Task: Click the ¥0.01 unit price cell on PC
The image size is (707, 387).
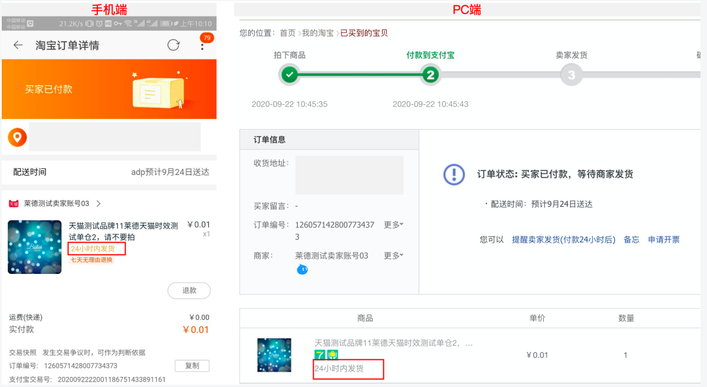Action: coord(537,355)
